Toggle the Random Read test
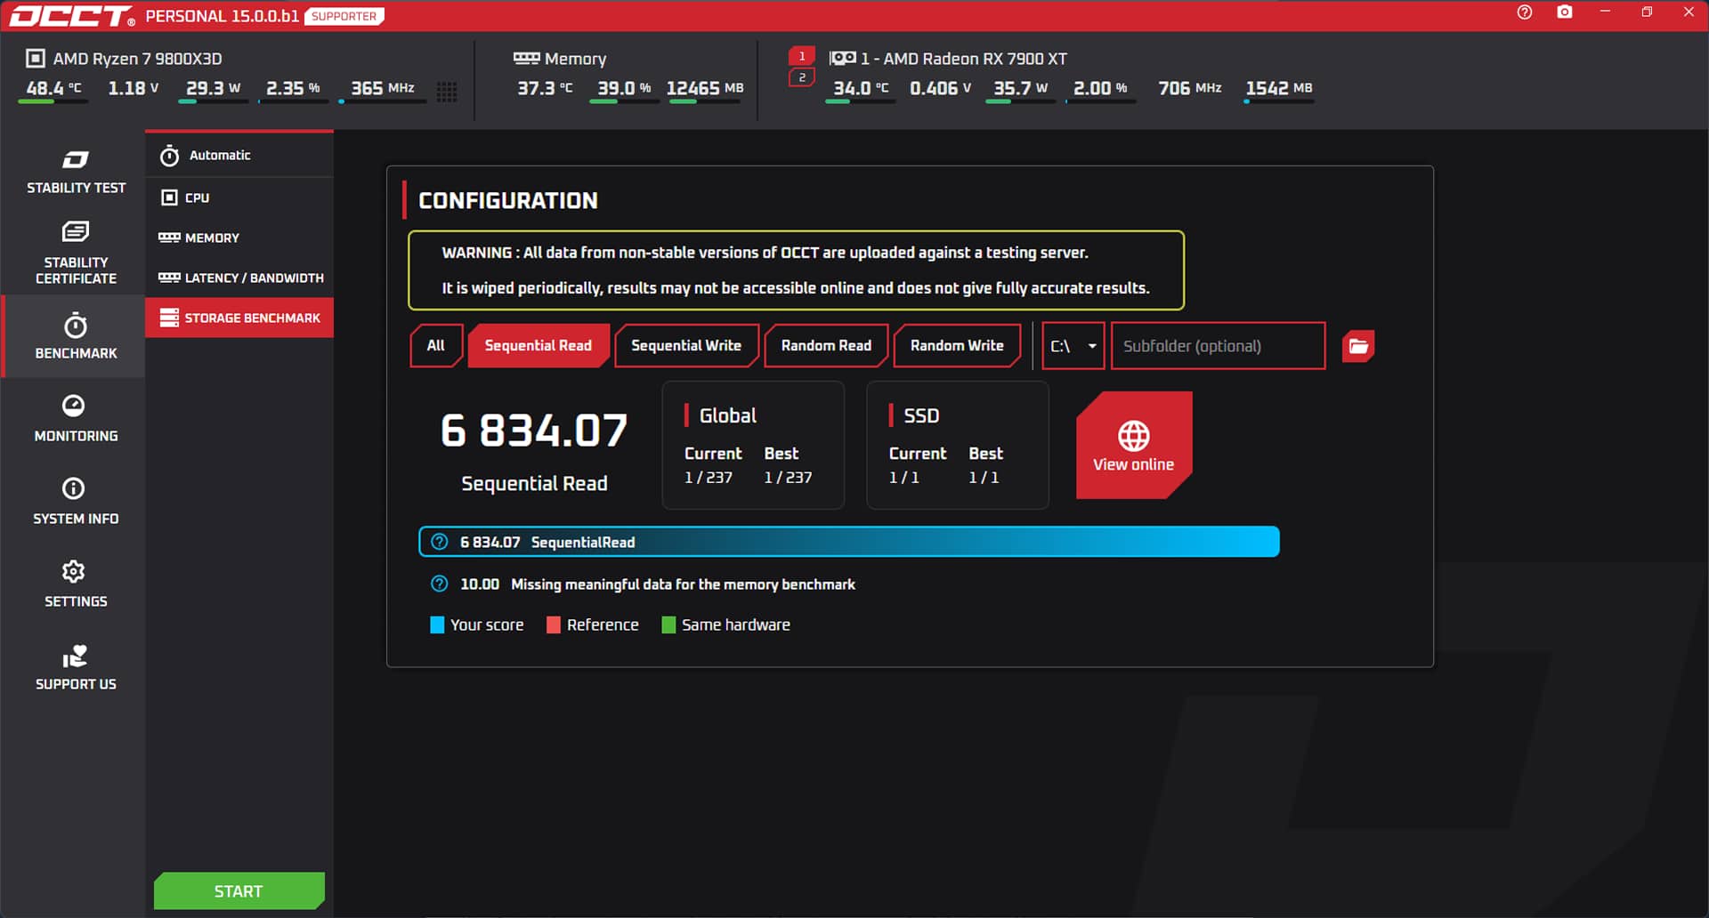The height and width of the screenshot is (918, 1709). point(825,346)
